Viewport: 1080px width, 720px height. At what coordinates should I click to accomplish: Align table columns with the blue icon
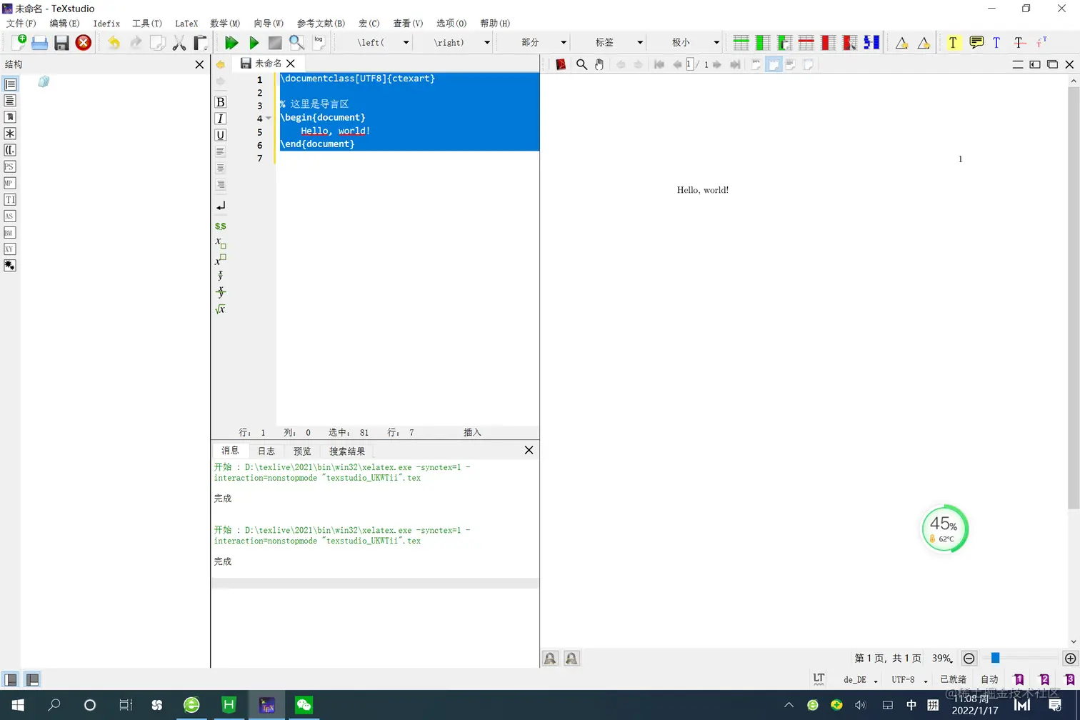coord(871,43)
